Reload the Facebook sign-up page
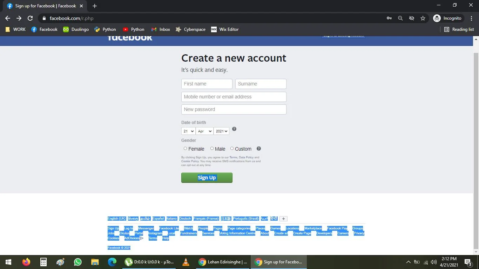 click(x=30, y=18)
